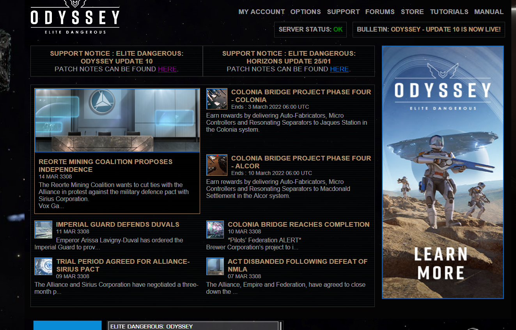
Task: Click the '10 MAR 3308' date text
Action: pyautogui.click(x=245, y=231)
